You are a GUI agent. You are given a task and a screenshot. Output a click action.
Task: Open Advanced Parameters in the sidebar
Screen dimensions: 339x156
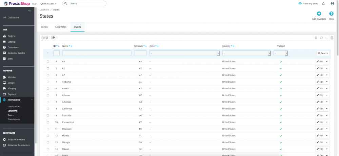18,145
